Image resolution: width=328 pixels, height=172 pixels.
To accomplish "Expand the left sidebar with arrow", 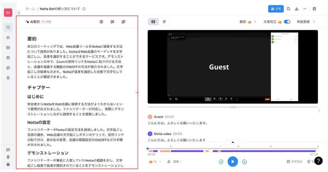I will point(19,13).
